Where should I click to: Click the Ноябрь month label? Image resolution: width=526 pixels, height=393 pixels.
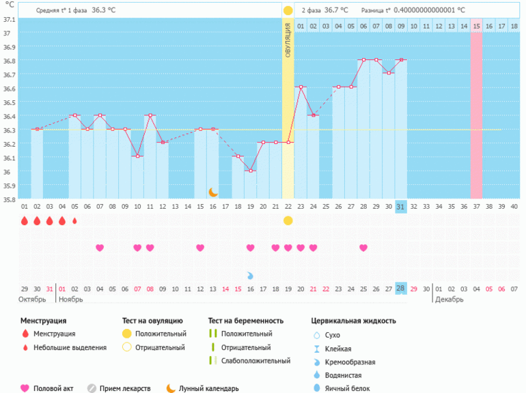(70, 299)
